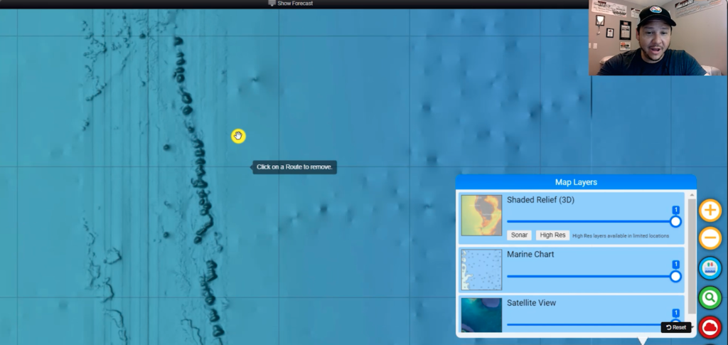Screen dimensions: 728x345
Task: Select the Marine Chart layer thumbnail
Action: [481, 270]
